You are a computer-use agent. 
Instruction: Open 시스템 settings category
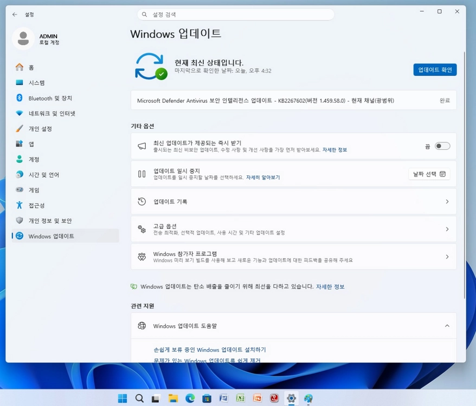click(x=65, y=83)
